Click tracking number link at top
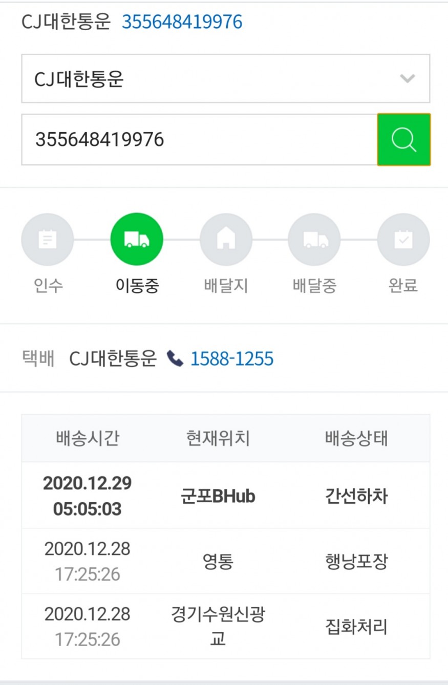Image resolution: width=448 pixels, height=685 pixels. (x=182, y=22)
